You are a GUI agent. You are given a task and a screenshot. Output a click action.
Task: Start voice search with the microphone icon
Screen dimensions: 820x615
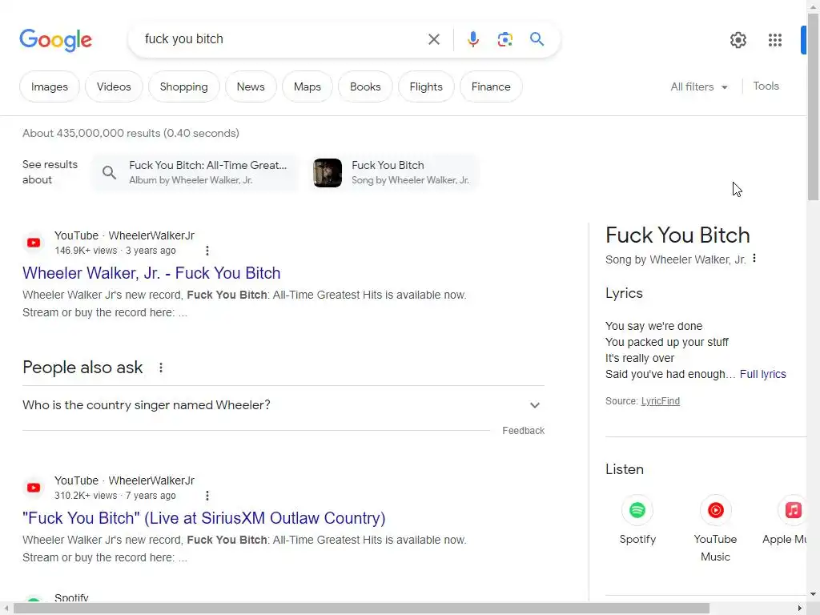(x=472, y=39)
